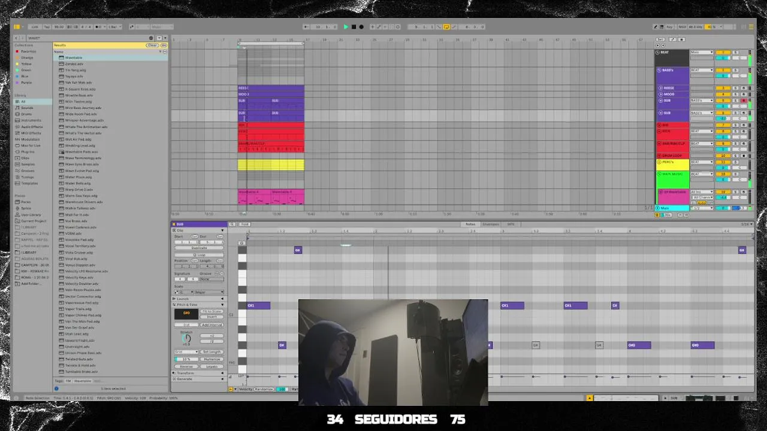Clear the browser search with the X icon
The width and height of the screenshot is (767, 431).
tap(151, 38)
